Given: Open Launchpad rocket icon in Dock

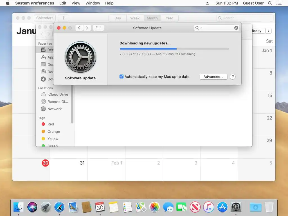Looking at the screenshot, I should pyautogui.click(x=46, y=207).
